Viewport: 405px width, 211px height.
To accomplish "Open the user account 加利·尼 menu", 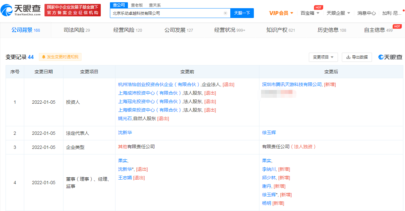I will pos(392,13).
